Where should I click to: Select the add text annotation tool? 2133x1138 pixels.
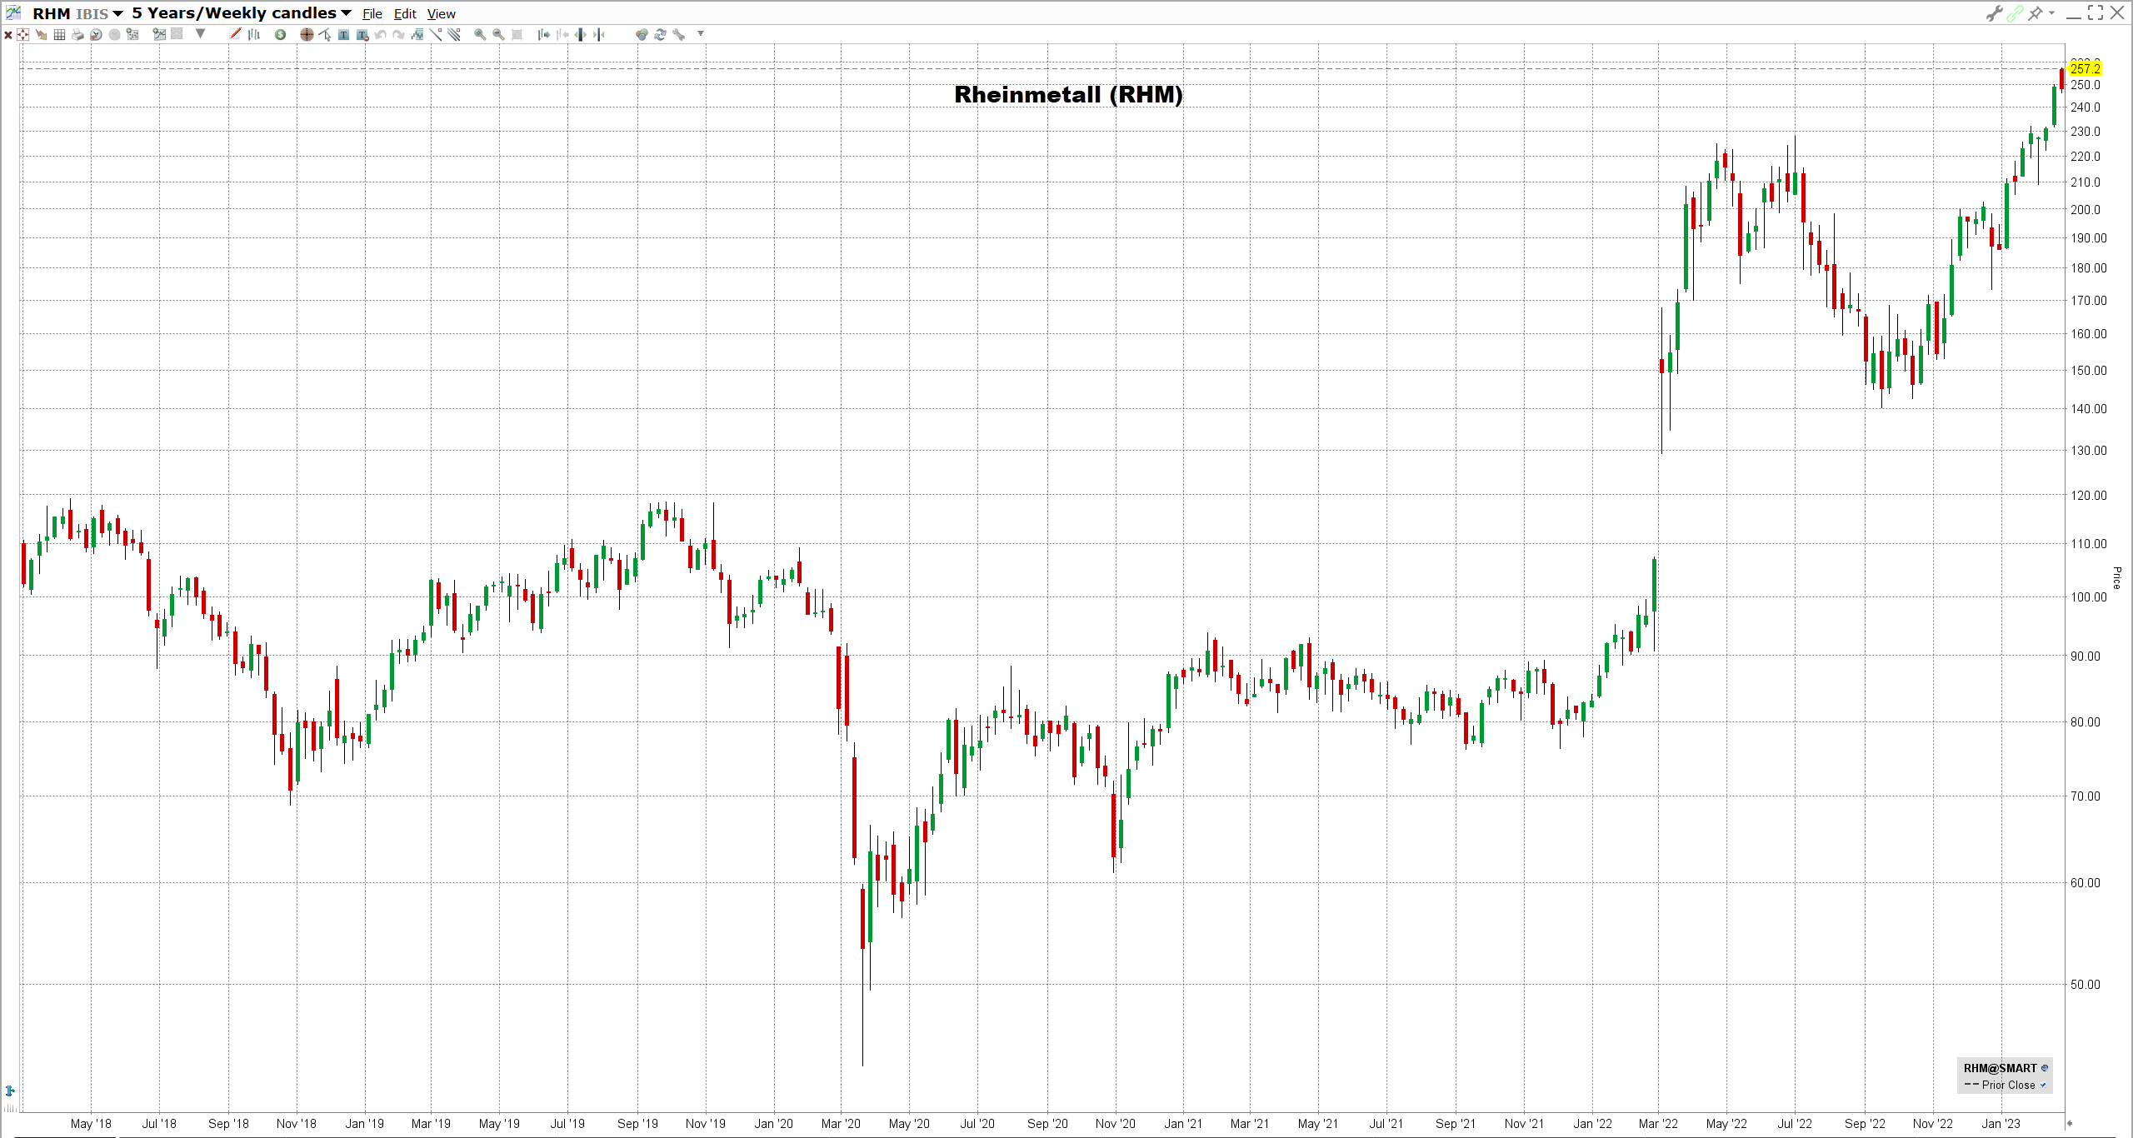click(x=344, y=35)
